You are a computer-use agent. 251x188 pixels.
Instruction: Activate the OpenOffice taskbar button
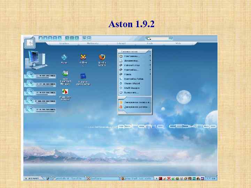(x=69, y=178)
